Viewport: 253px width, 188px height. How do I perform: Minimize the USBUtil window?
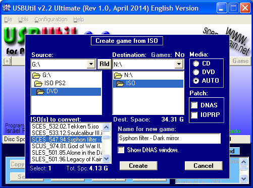(221, 8)
